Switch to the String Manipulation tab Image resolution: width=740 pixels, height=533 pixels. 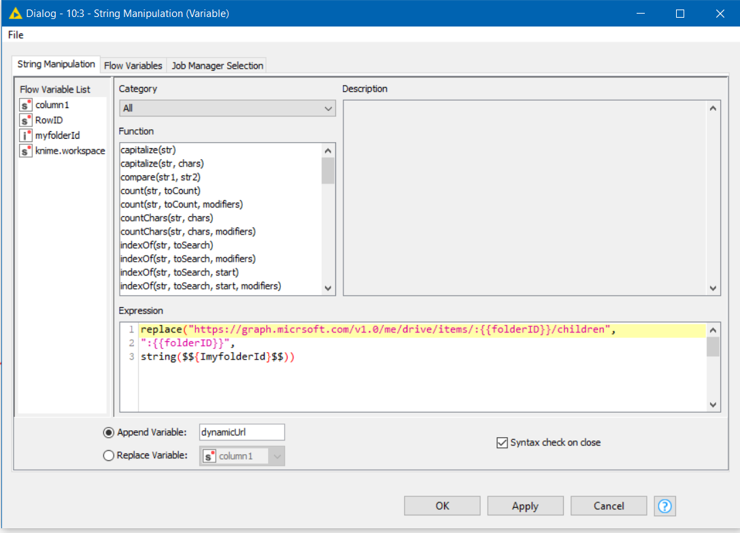click(56, 64)
